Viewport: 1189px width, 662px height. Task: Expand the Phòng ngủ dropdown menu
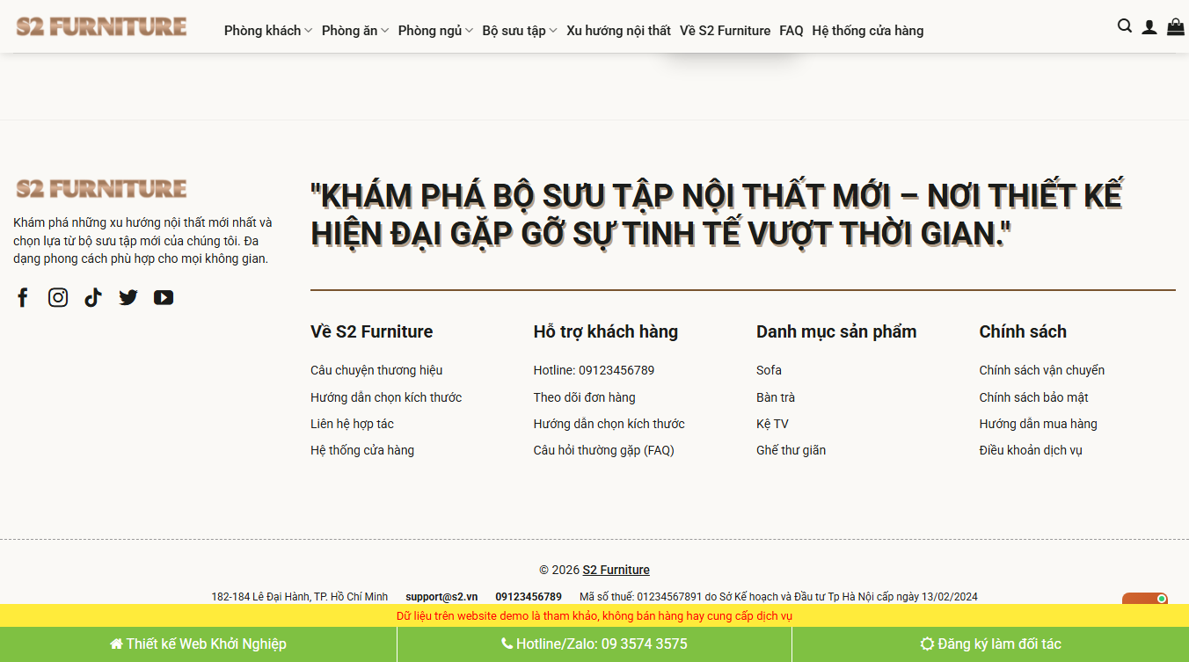(x=435, y=30)
